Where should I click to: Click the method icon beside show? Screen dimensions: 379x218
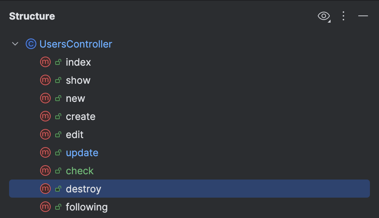(45, 80)
